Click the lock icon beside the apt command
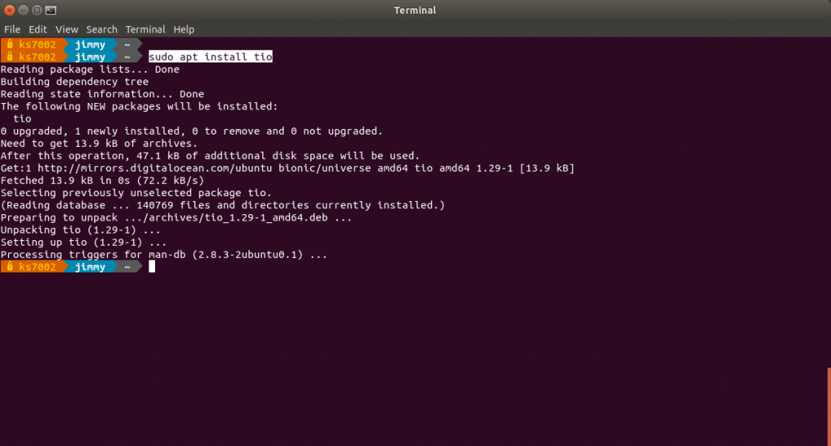This screenshot has height=446, width=831. (x=10, y=57)
